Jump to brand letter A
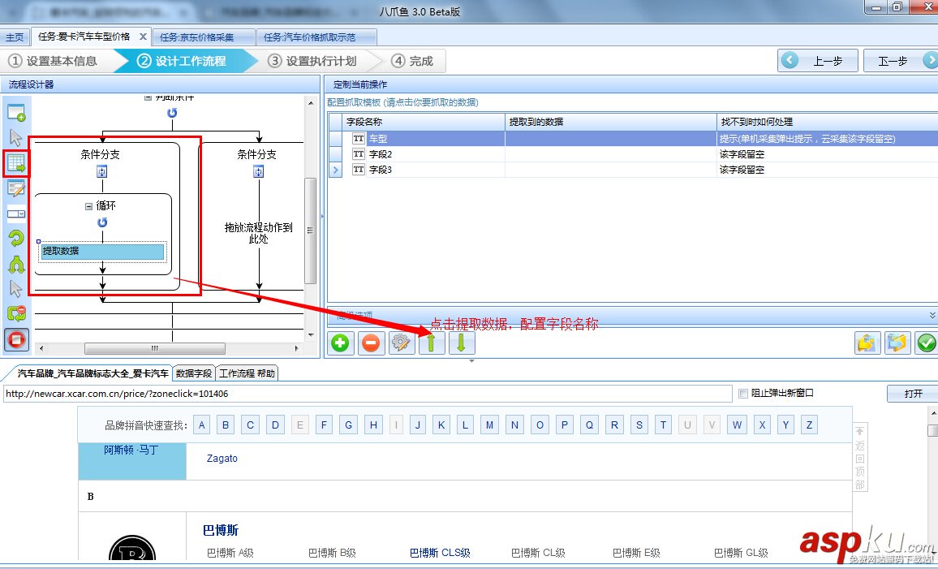This screenshot has width=938, height=569. (201, 425)
